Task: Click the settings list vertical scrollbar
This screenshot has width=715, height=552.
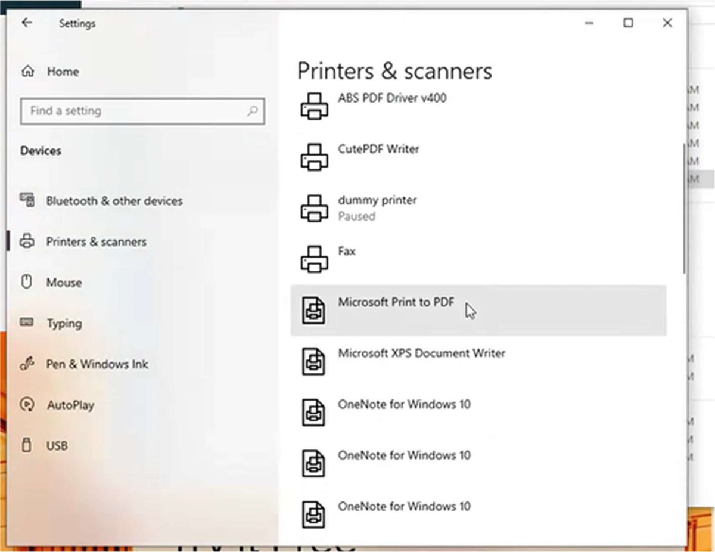Action: coord(684,209)
